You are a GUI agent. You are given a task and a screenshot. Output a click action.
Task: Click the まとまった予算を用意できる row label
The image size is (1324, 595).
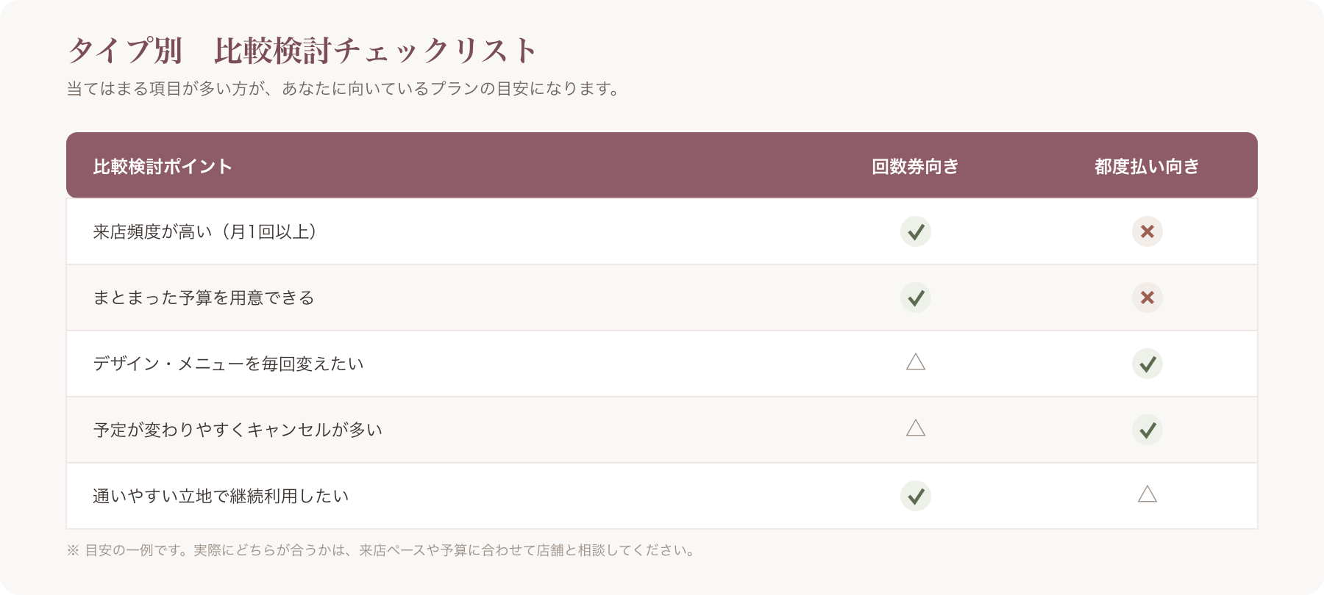click(x=204, y=297)
